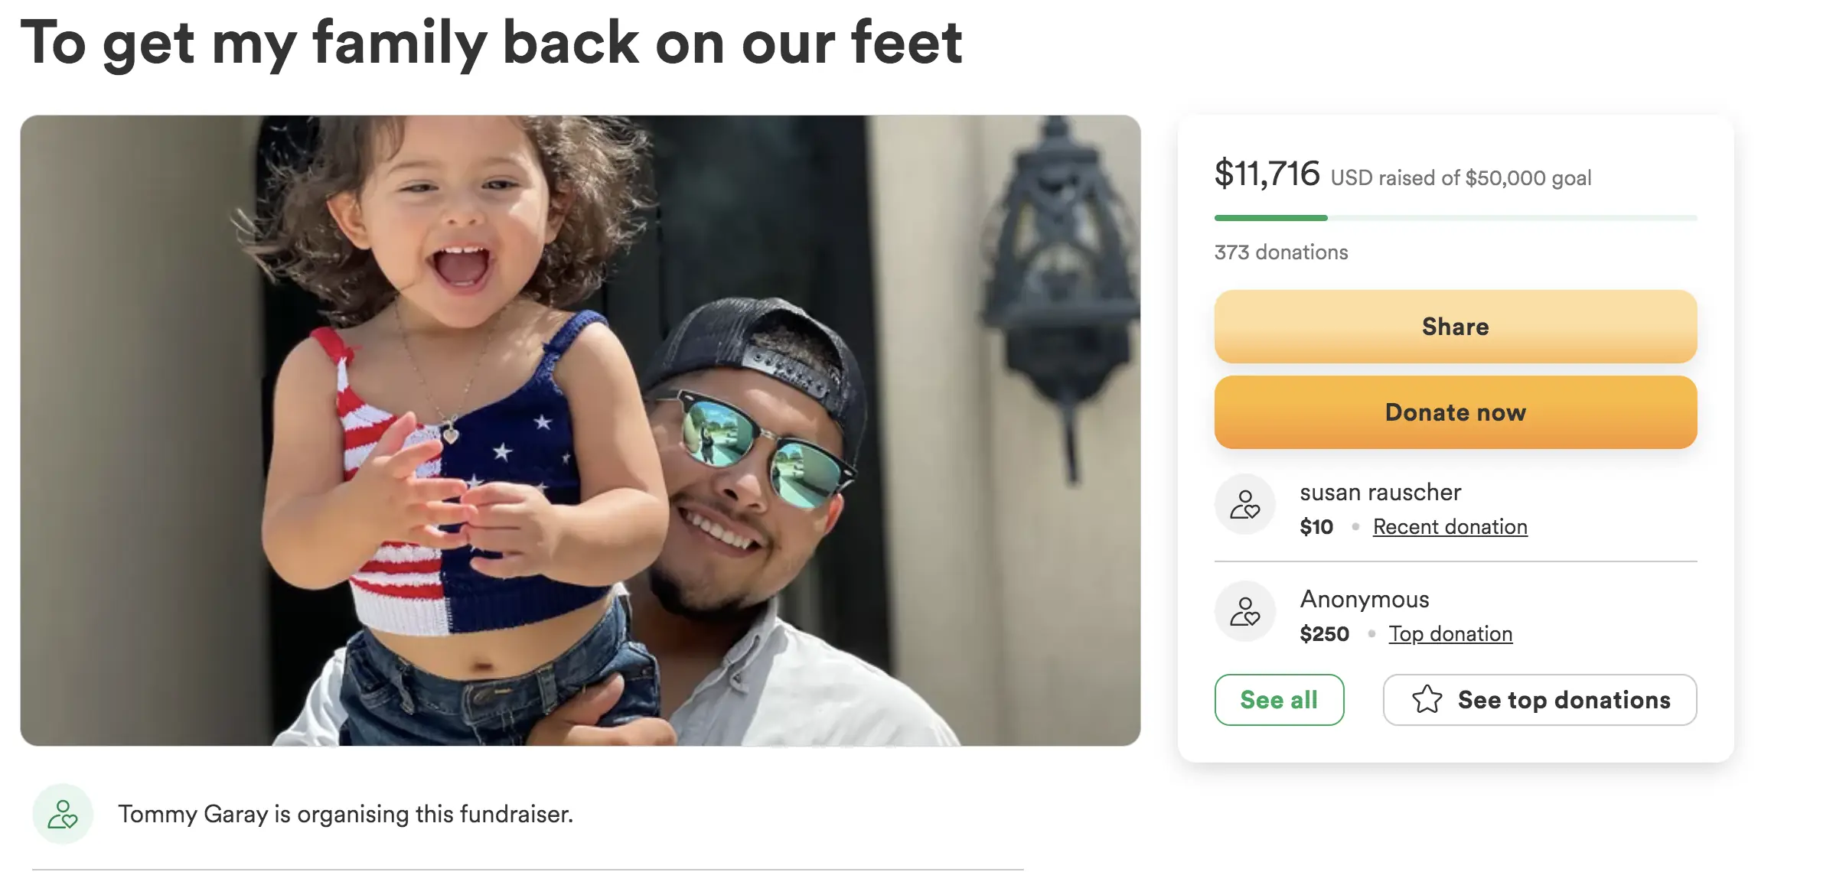Open the fundraiser photo of child and man

[580, 430]
